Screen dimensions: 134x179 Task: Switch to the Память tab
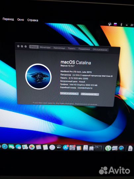(x=72, y=48)
